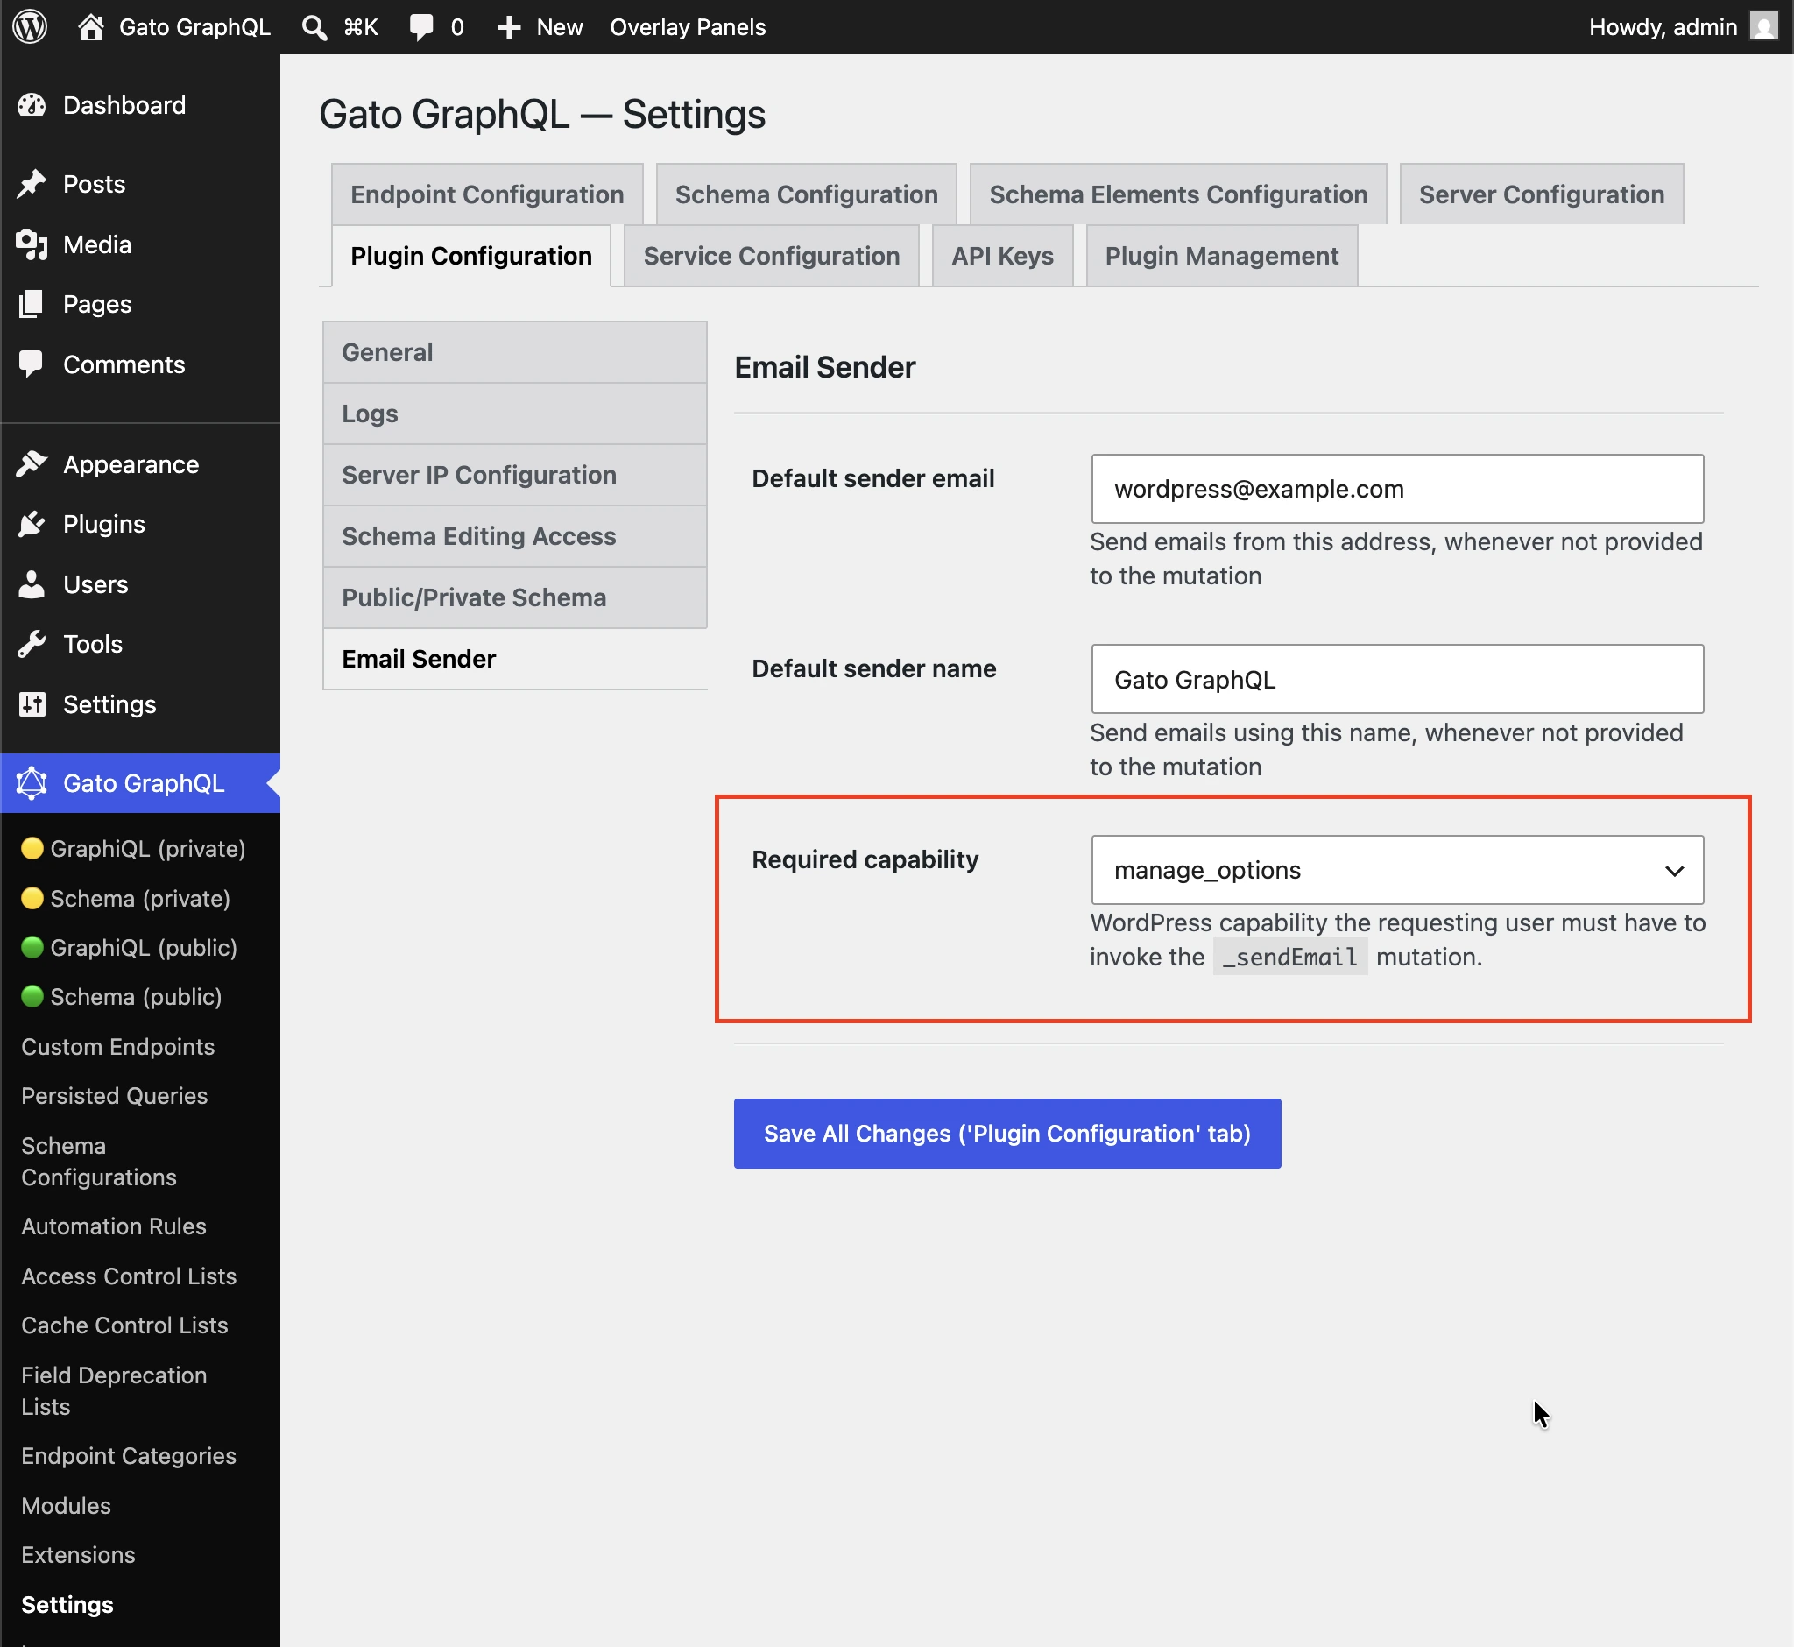Open Settings link under Gato GraphQL
This screenshot has height=1647, width=1794.
(x=67, y=1604)
